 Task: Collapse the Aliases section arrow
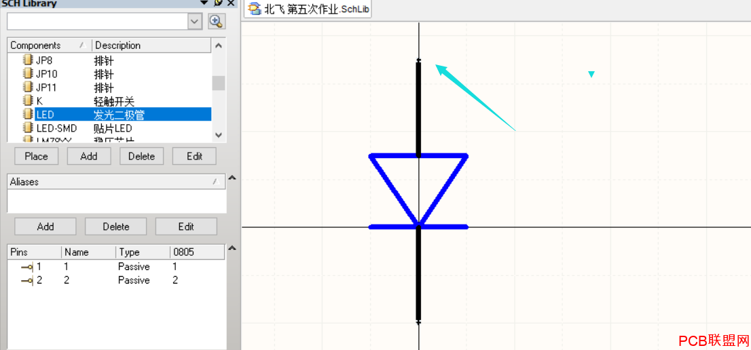232,178
